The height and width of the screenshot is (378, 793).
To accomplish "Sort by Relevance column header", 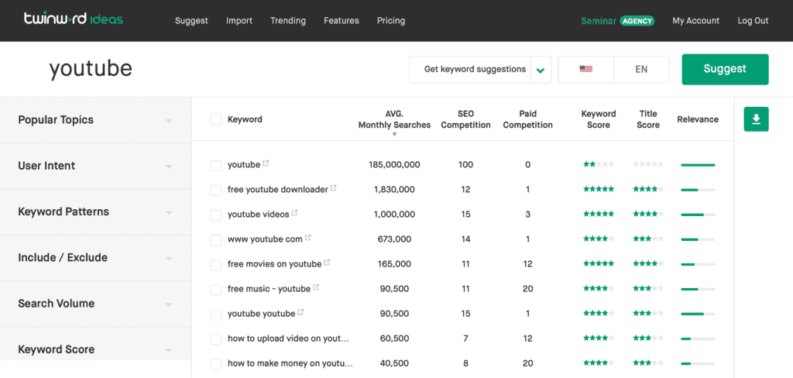I will 698,119.
